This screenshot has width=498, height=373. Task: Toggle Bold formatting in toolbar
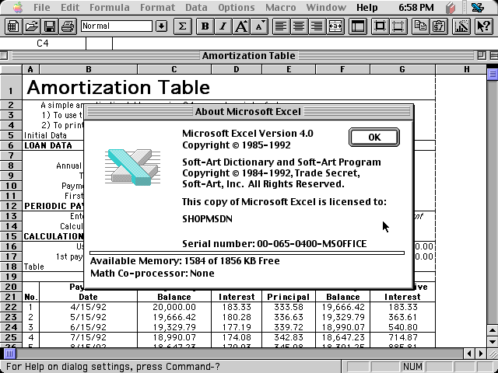(205, 26)
